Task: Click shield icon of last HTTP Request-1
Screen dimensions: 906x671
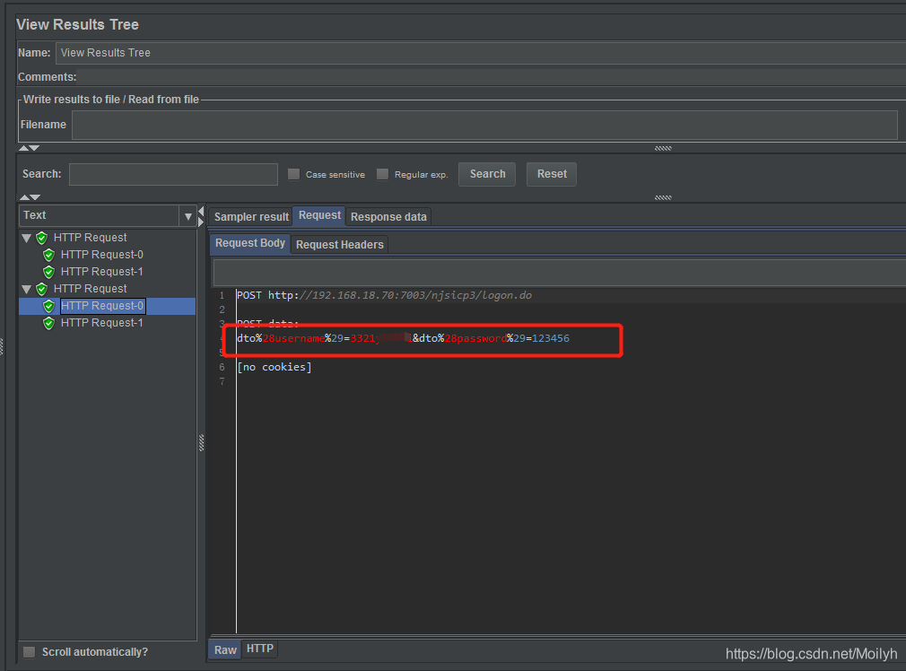Action: (x=49, y=323)
